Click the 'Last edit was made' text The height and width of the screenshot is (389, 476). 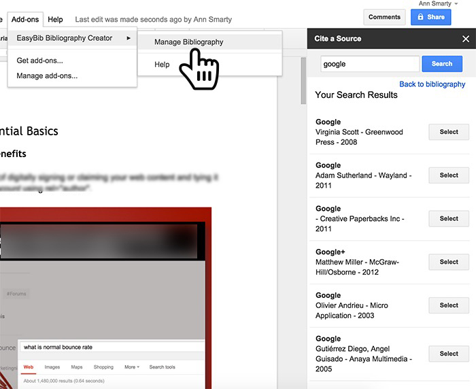point(153,20)
